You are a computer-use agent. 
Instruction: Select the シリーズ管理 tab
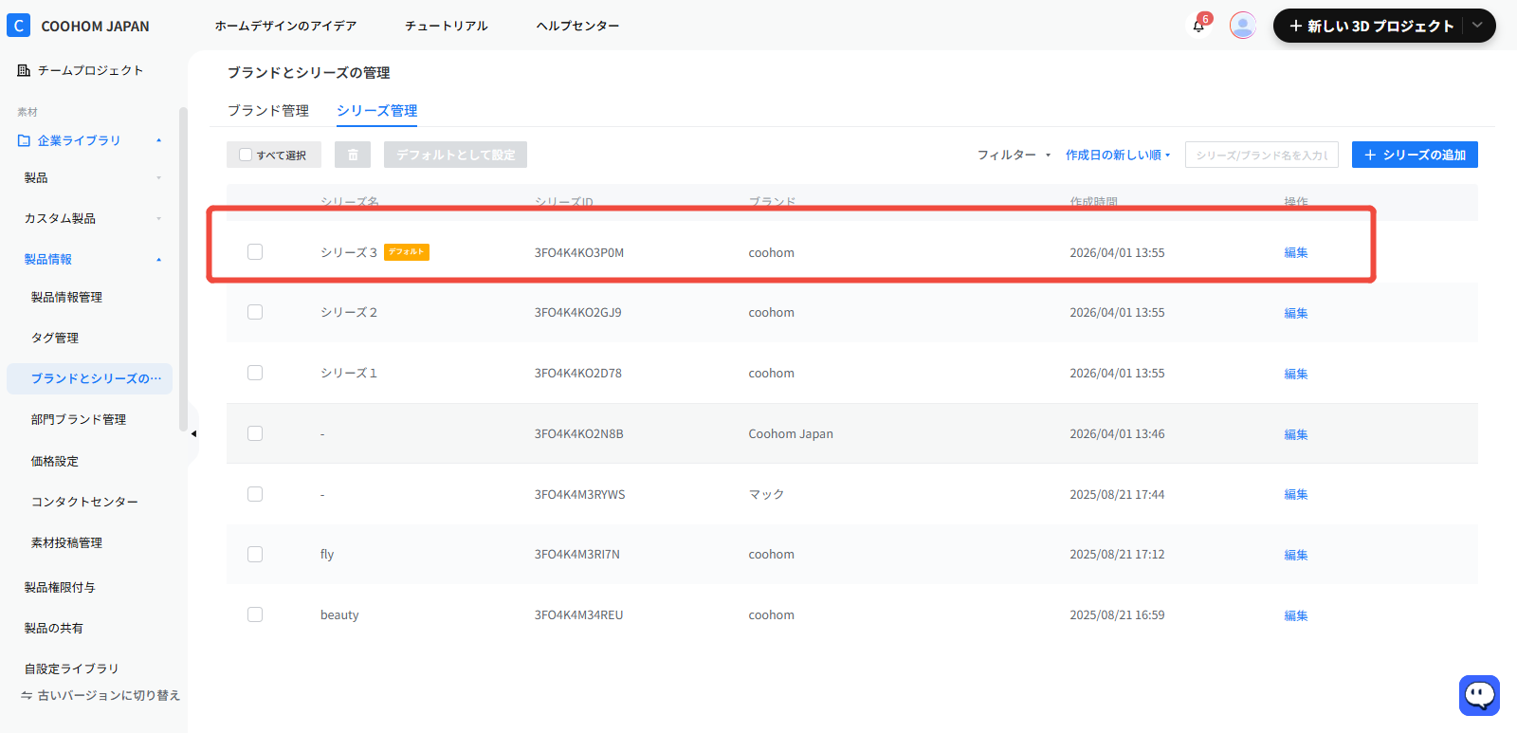coord(376,111)
